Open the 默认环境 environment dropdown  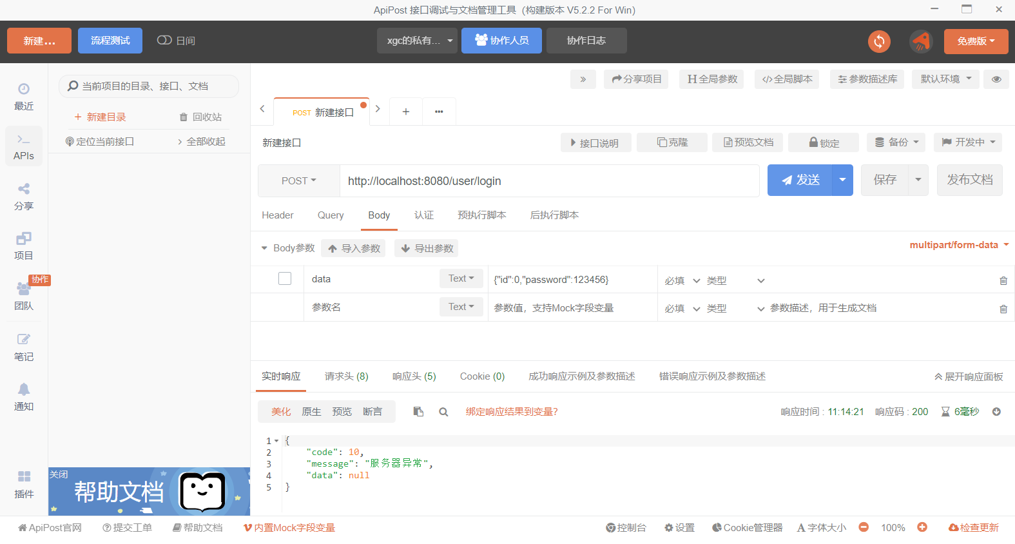tap(945, 79)
